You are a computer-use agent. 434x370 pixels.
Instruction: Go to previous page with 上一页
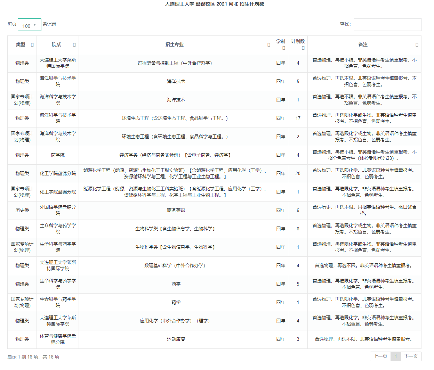pos(380,356)
